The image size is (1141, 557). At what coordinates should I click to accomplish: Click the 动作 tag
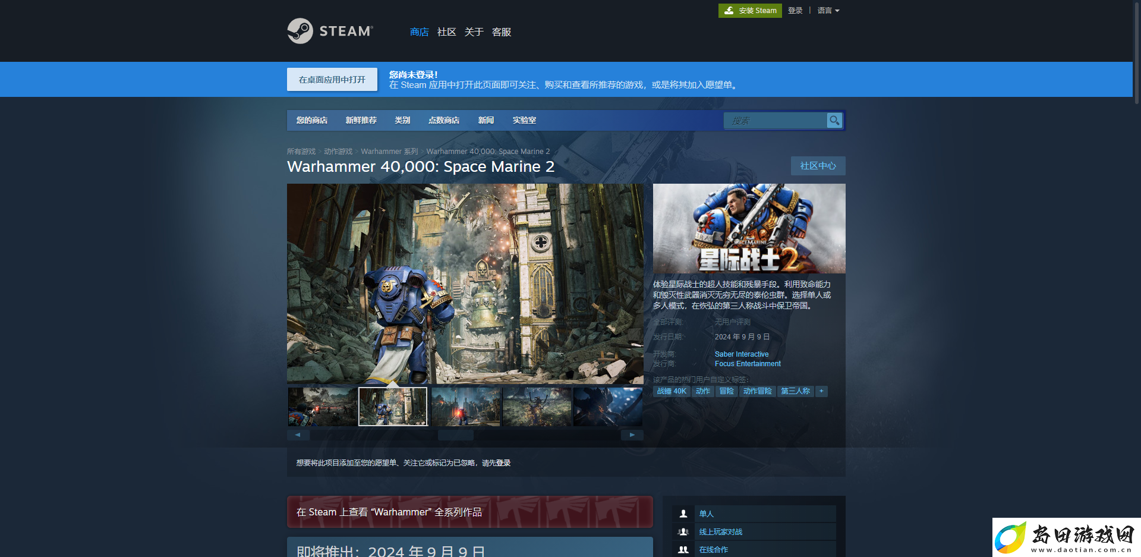(703, 391)
